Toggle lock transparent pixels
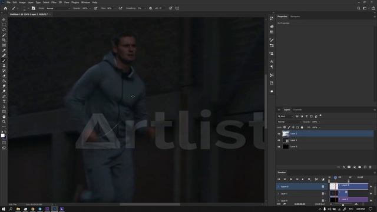The image size is (377, 212). (x=285, y=127)
